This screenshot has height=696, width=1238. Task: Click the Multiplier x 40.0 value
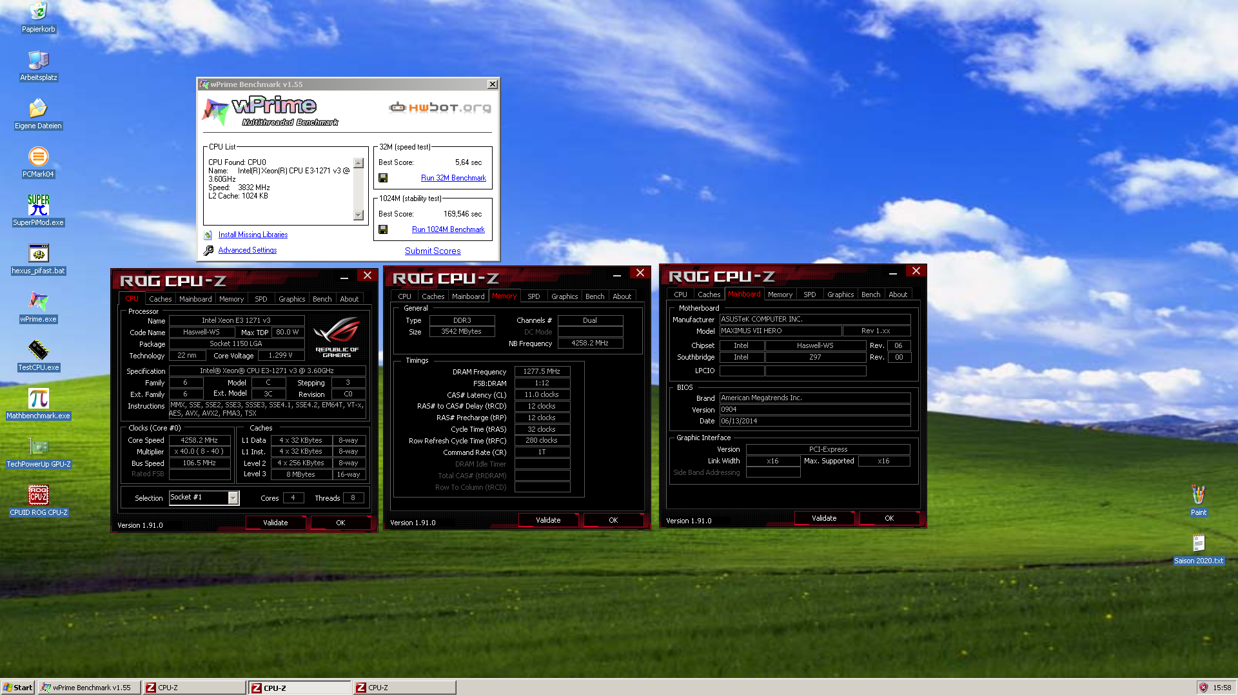[199, 451]
